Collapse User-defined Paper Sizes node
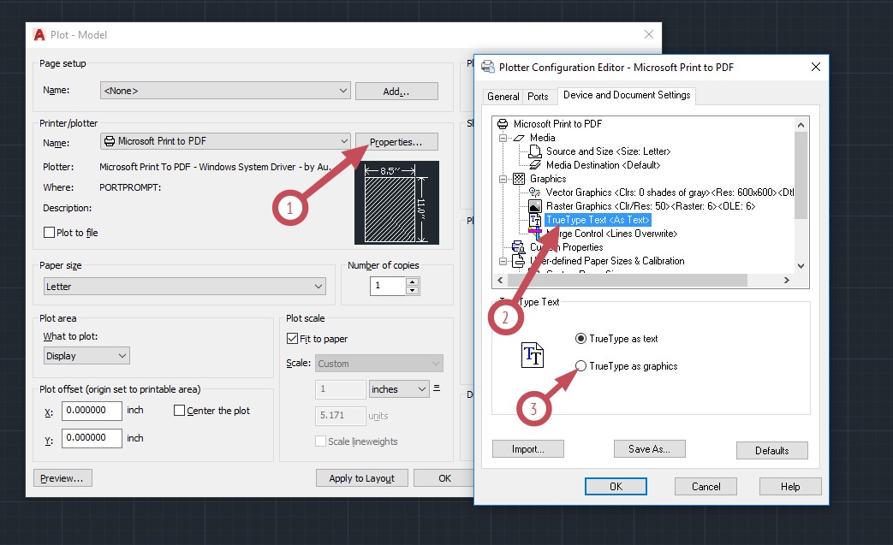Image resolution: width=893 pixels, height=545 pixels. [x=503, y=261]
